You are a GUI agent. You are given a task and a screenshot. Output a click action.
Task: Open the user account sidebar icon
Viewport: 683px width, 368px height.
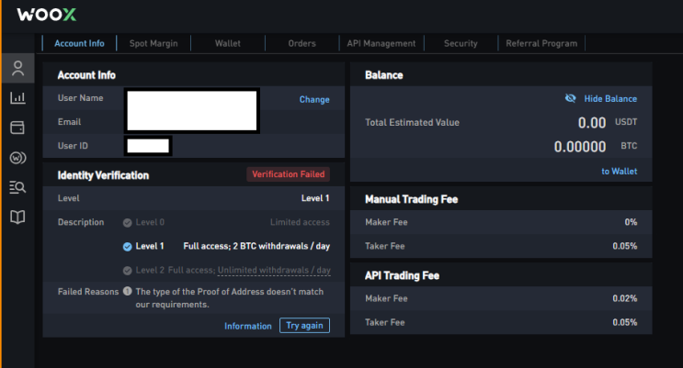point(17,68)
